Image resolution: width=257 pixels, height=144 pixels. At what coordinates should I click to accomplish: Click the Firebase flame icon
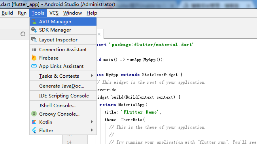(x=34, y=58)
